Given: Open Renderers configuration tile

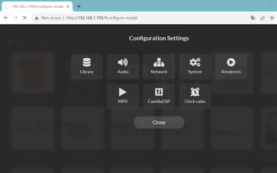Looking at the screenshot, I should pos(231,67).
